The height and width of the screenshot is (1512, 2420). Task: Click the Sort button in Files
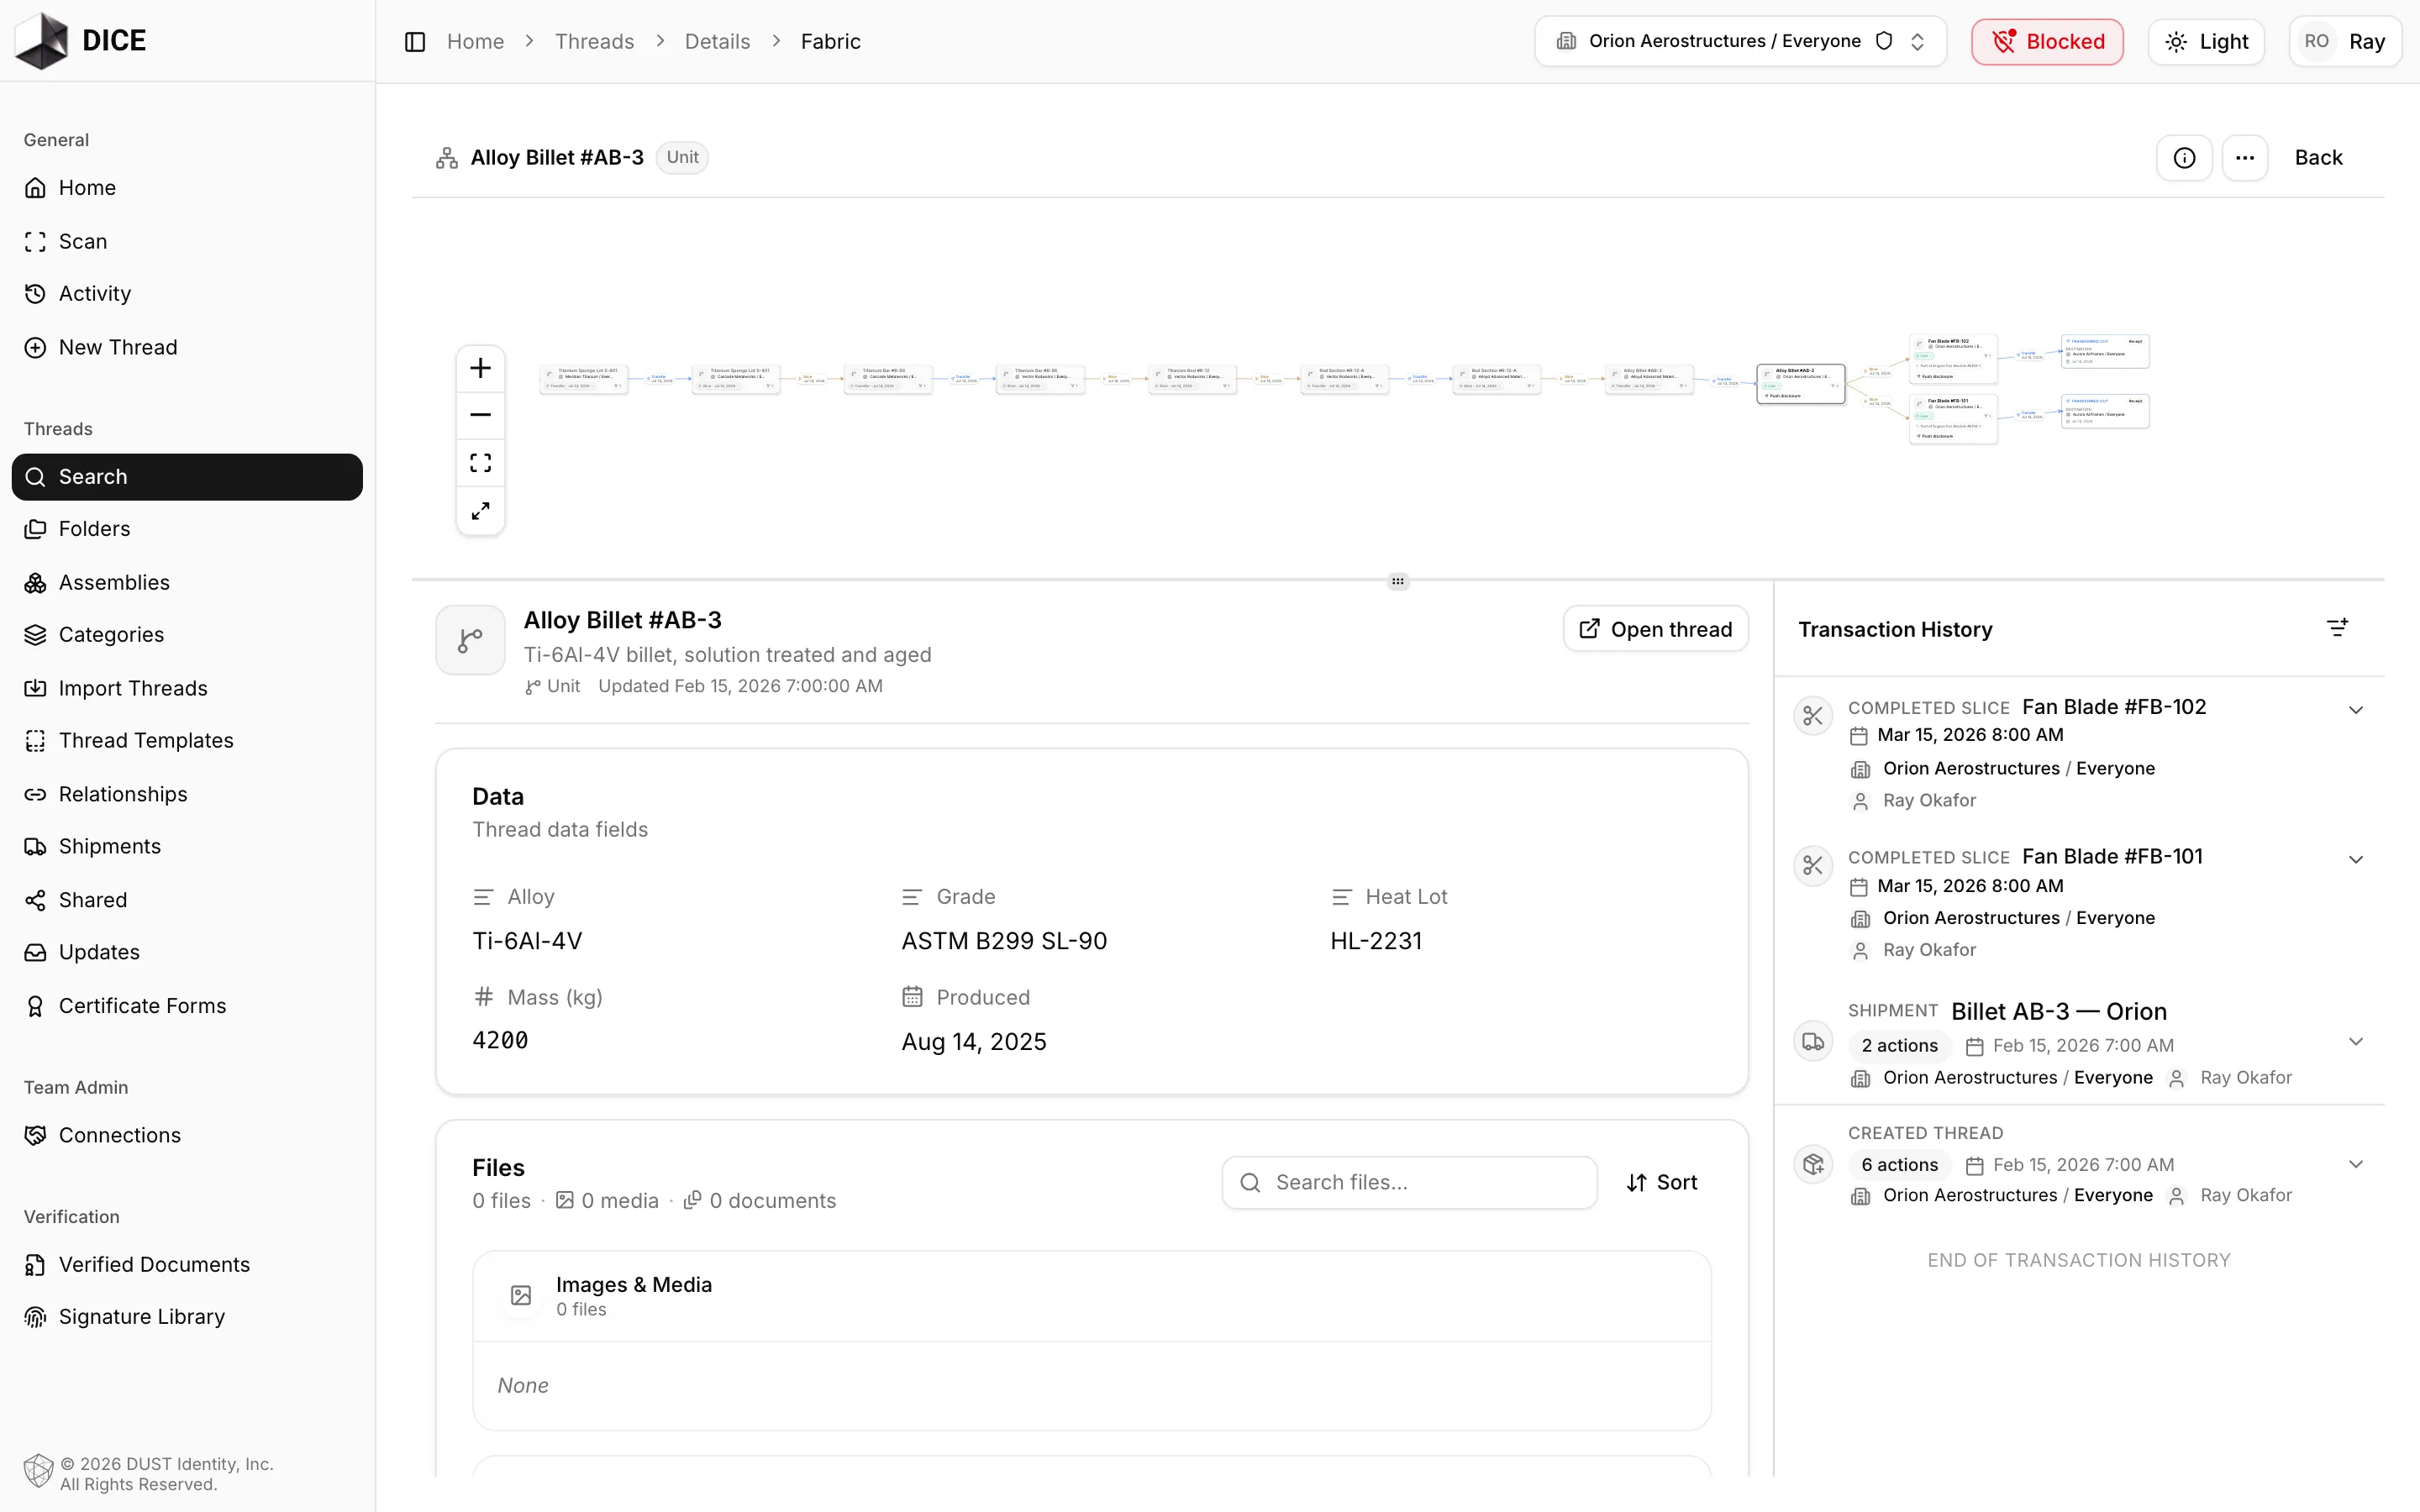click(1661, 1183)
